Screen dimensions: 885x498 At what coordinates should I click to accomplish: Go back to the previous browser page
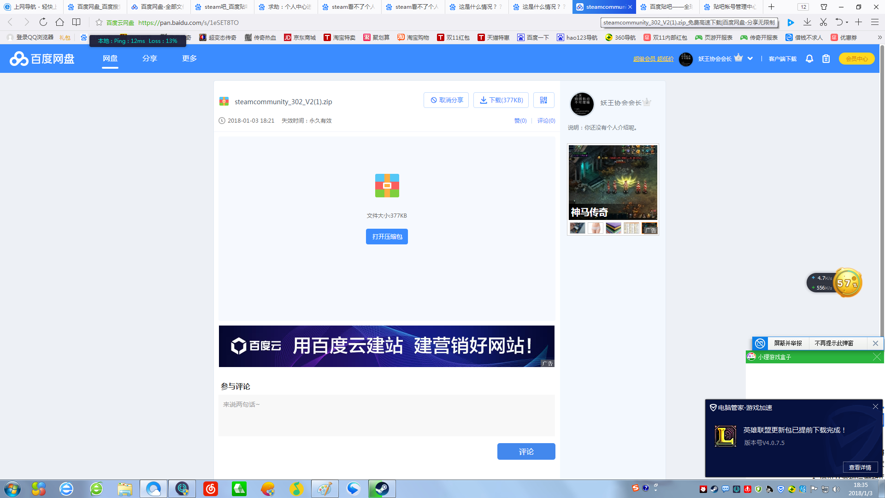coord(10,22)
